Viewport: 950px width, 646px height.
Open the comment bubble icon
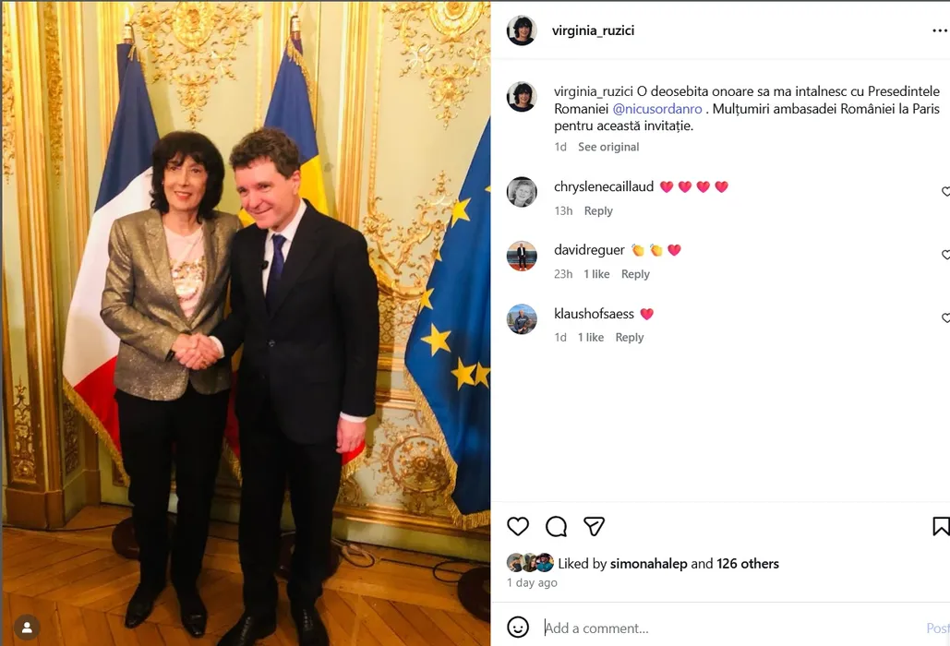556,526
